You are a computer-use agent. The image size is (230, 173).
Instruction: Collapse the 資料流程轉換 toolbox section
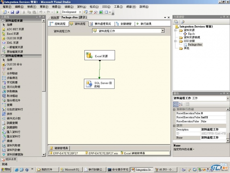pos(3,56)
